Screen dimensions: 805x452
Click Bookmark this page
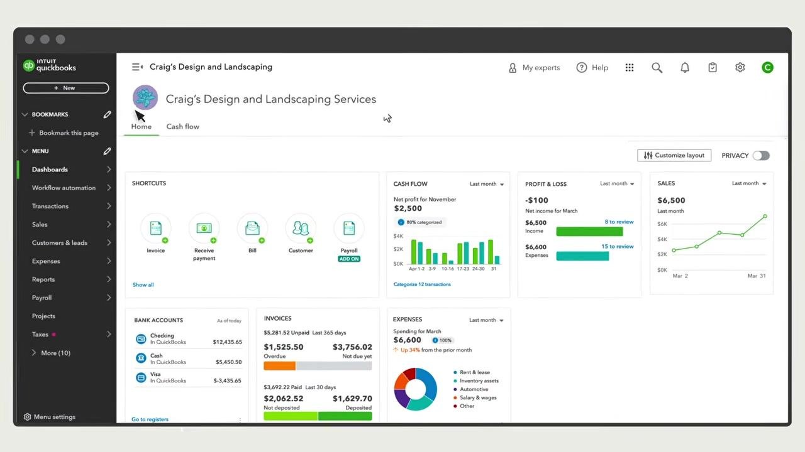(x=64, y=133)
